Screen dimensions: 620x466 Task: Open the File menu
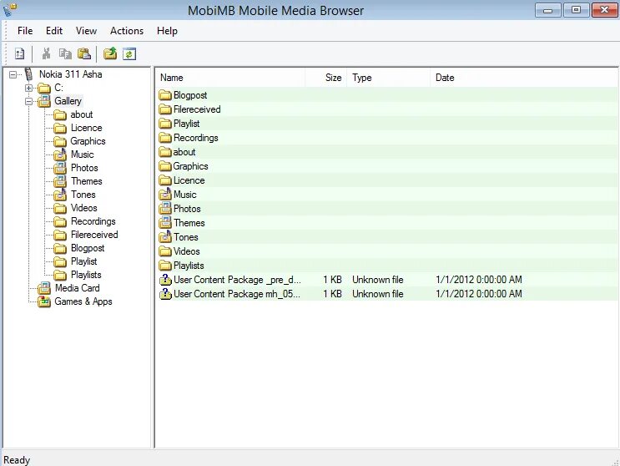tap(25, 31)
